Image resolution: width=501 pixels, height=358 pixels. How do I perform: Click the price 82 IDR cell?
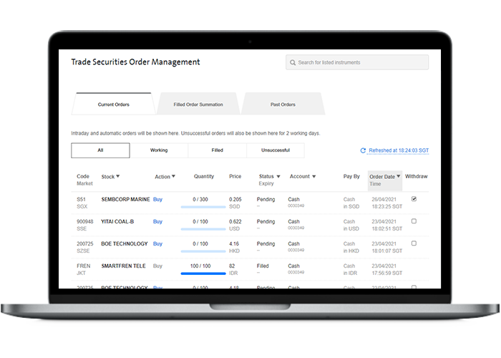pyautogui.click(x=233, y=269)
